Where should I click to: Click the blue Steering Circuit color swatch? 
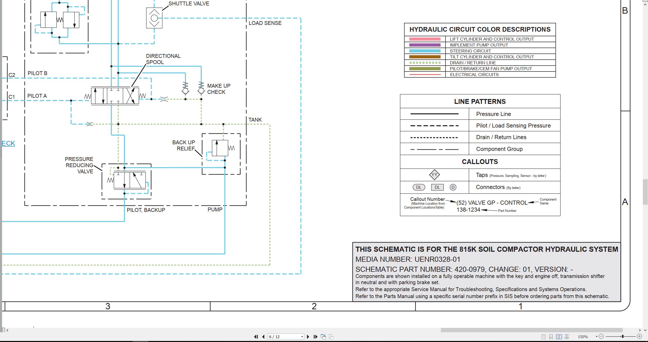(425, 51)
